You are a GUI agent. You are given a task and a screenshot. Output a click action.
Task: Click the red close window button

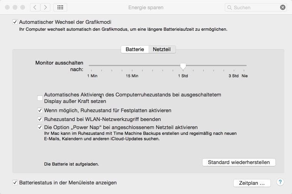pyautogui.click(x=7, y=7)
